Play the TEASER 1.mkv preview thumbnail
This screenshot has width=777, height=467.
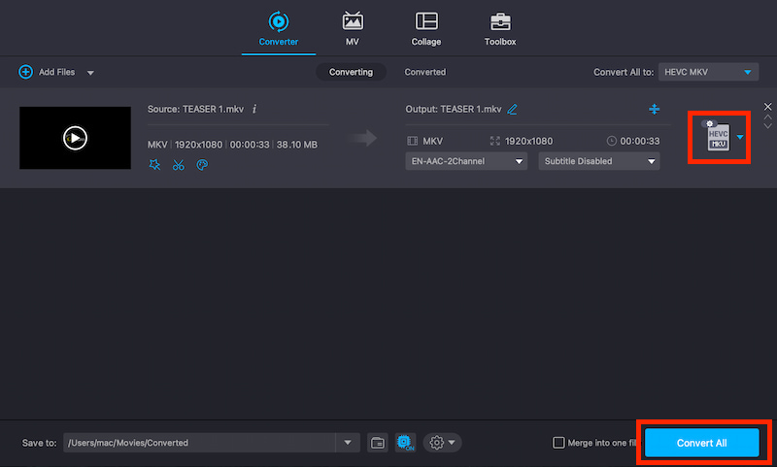click(75, 138)
